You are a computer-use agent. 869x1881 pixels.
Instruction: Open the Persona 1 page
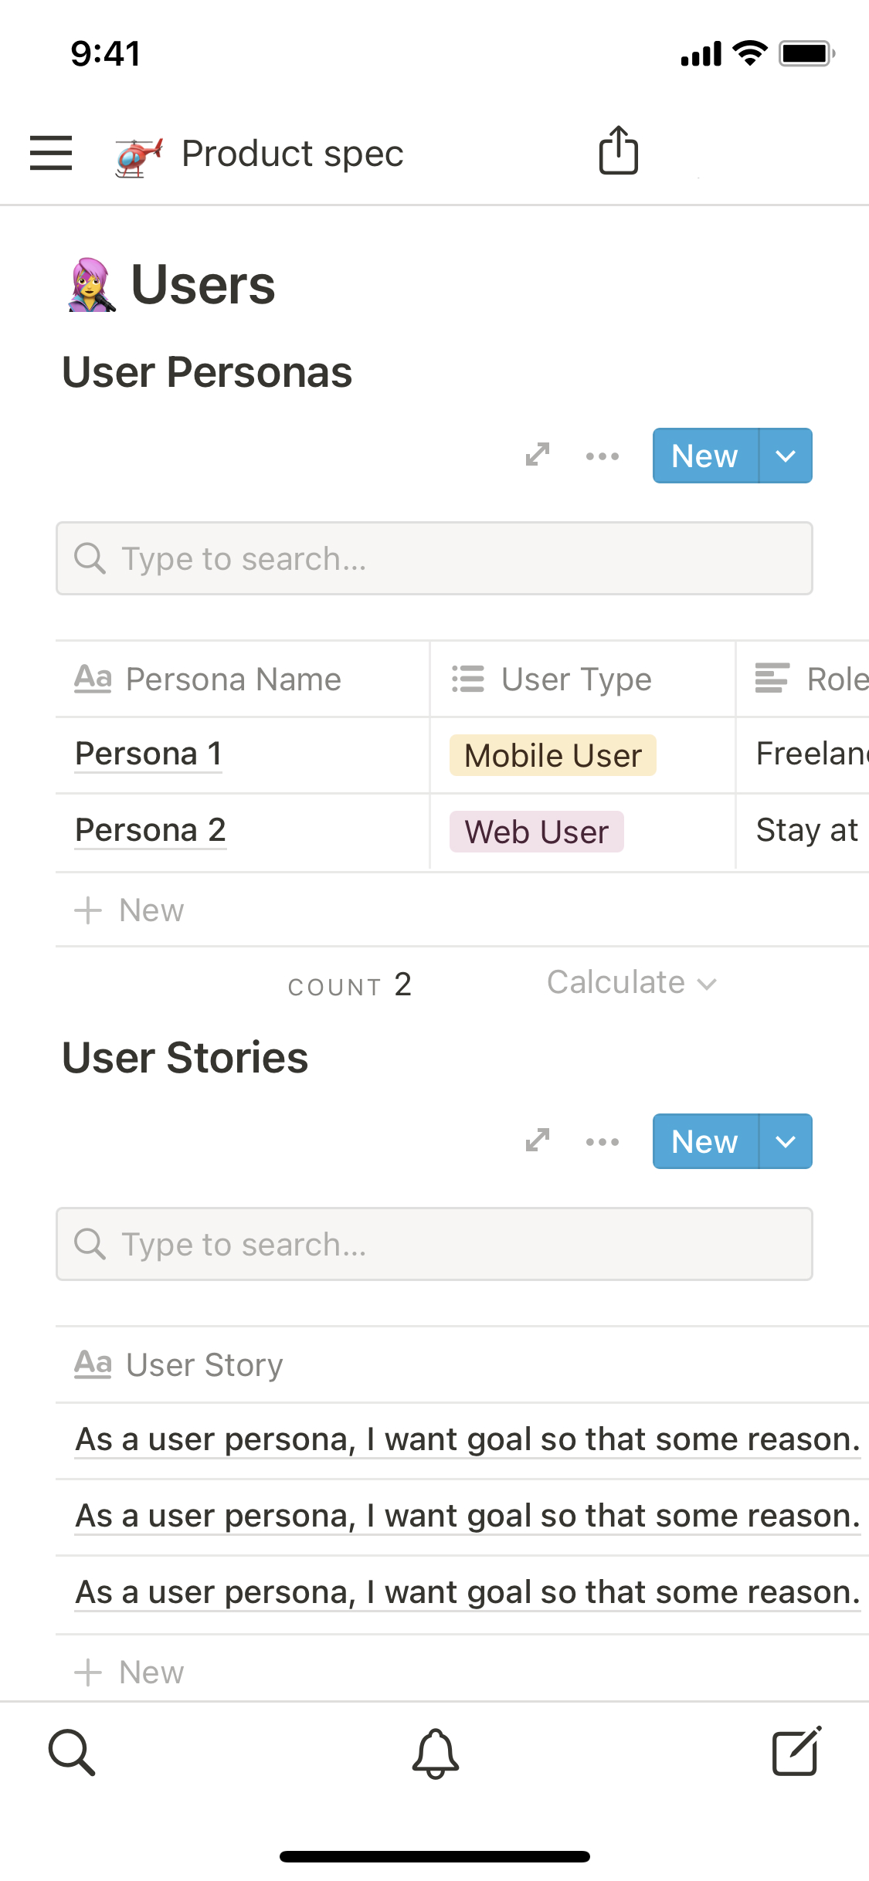[x=148, y=754]
